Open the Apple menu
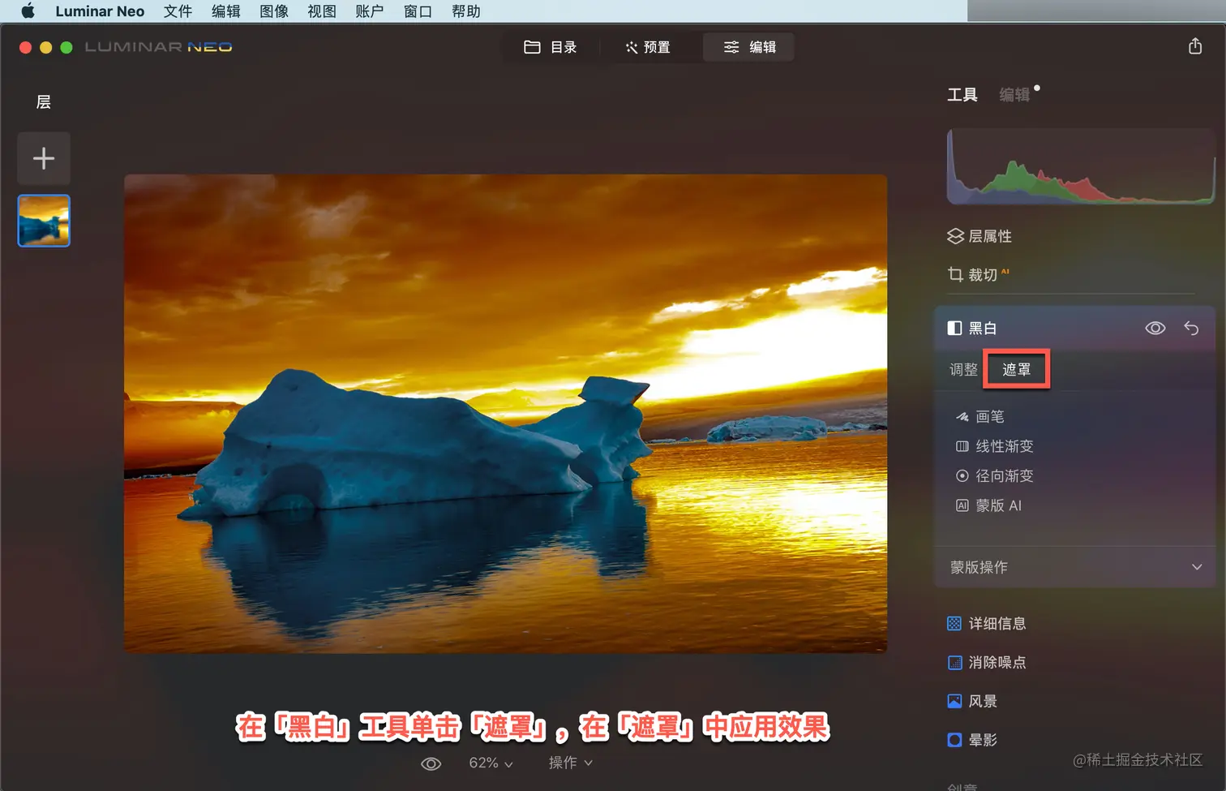Image resolution: width=1226 pixels, height=791 pixels. click(x=28, y=11)
